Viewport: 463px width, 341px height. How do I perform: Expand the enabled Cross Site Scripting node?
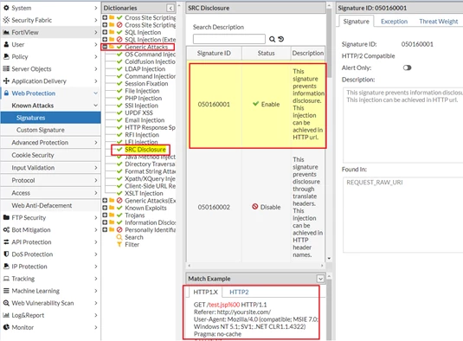pos(105,17)
